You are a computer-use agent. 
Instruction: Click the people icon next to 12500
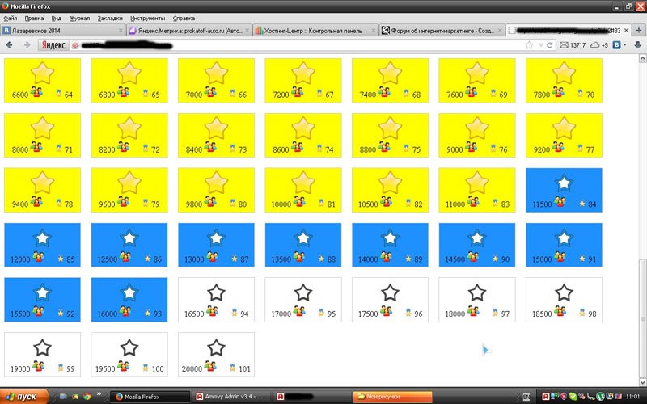125,256
